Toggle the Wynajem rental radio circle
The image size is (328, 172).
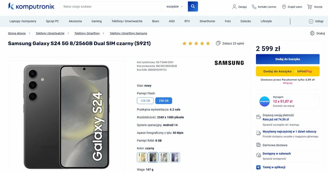click(316, 97)
